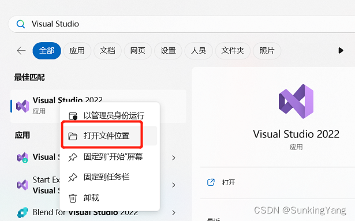Choose 卸载 from the context menu
This screenshot has height=221, width=355.
(x=110, y=198)
